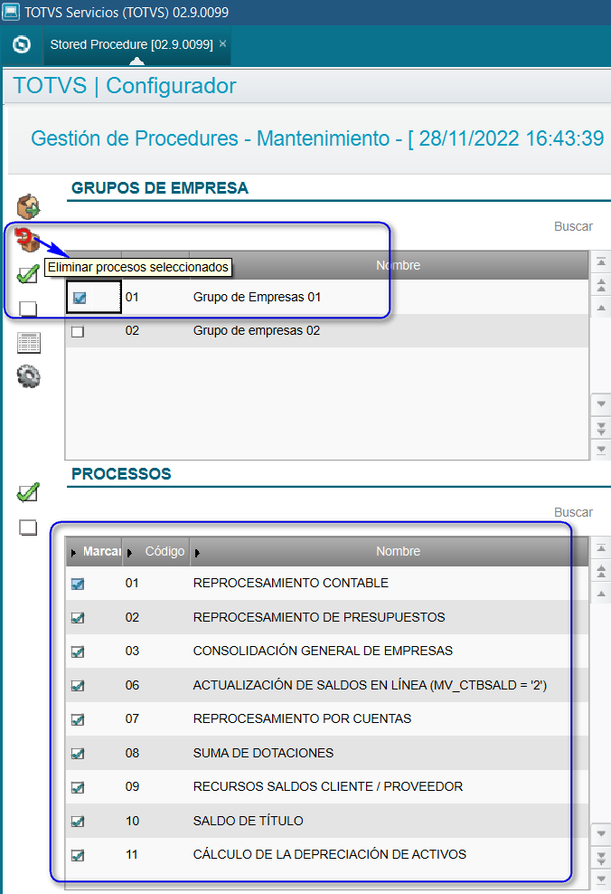This screenshot has height=894, width=611.
Task: Open the gear settings icon in sidebar
Action: (29, 376)
